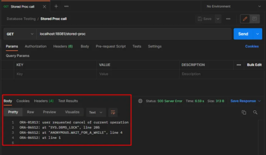Open the request Body tab
Image resolution: width=266 pixels, height=155 pixels.
85,46
